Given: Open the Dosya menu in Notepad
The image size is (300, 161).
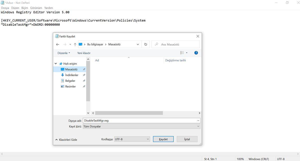Looking at the screenshot, I should 5,8.
